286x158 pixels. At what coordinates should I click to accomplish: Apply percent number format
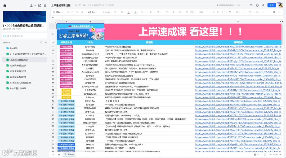[x=213, y=12]
